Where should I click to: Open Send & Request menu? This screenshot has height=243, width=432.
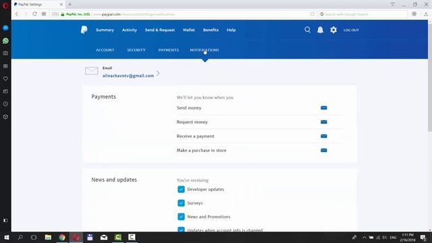coord(160,30)
